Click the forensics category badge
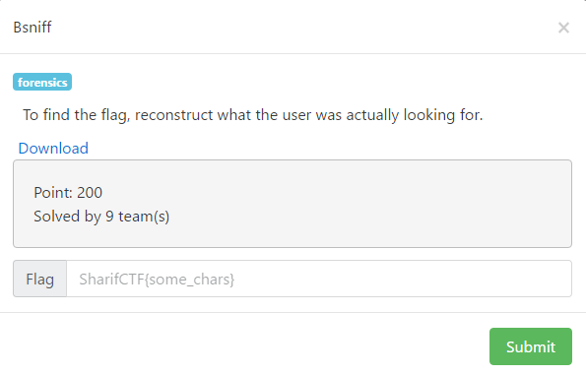Screen dimensions: 586x375 coord(42,82)
